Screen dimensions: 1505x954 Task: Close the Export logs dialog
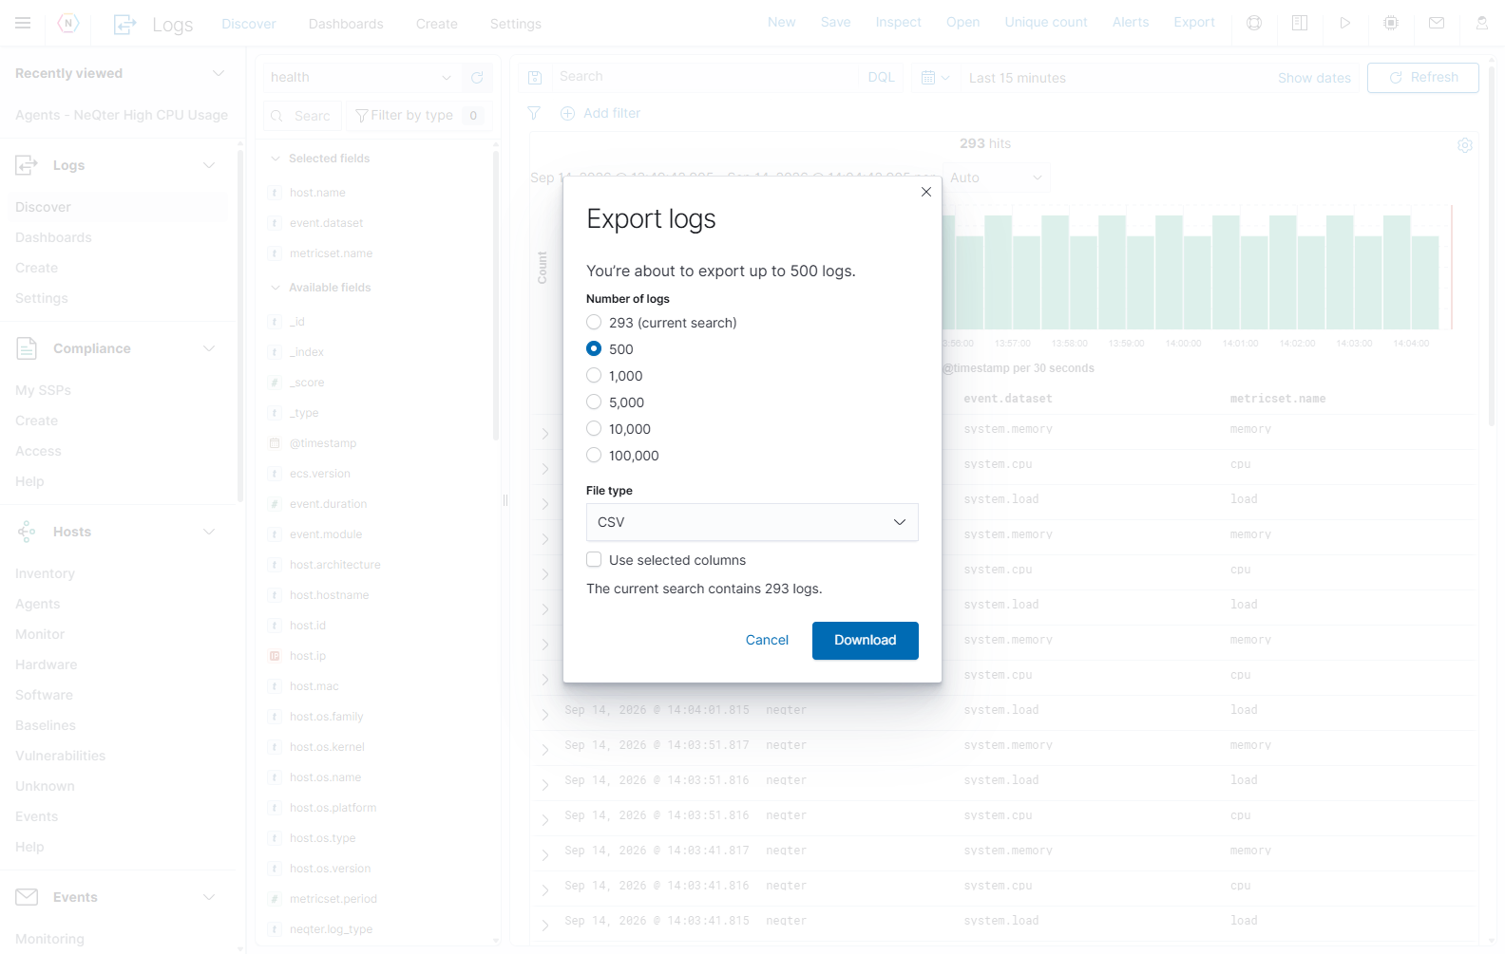(x=926, y=192)
